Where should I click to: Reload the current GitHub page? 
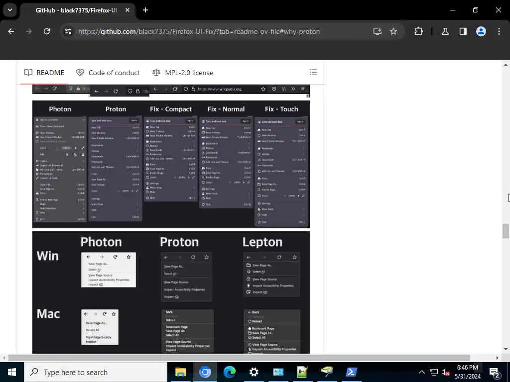[47, 31]
